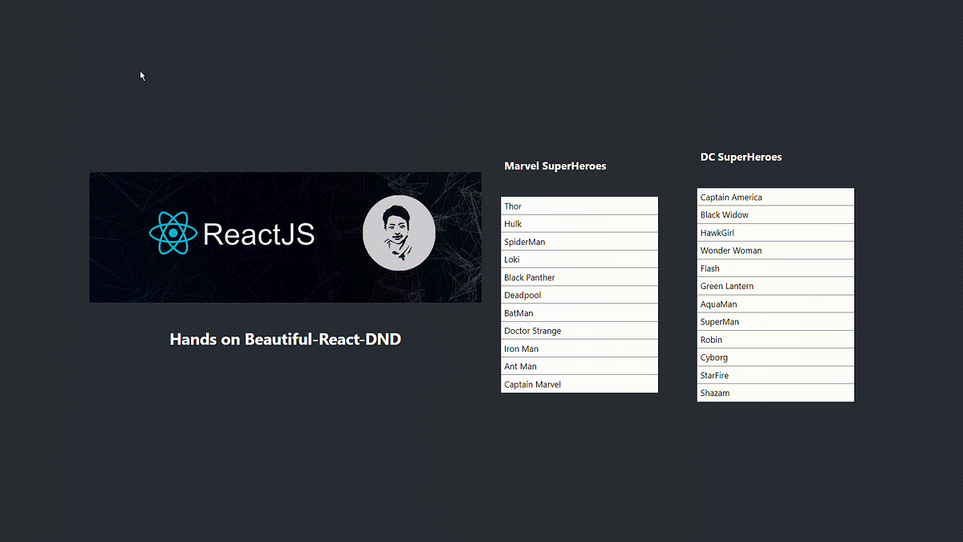Click the circular avatar portrait in the banner
This screenshot has width=963, height=542.
[399, 232]
